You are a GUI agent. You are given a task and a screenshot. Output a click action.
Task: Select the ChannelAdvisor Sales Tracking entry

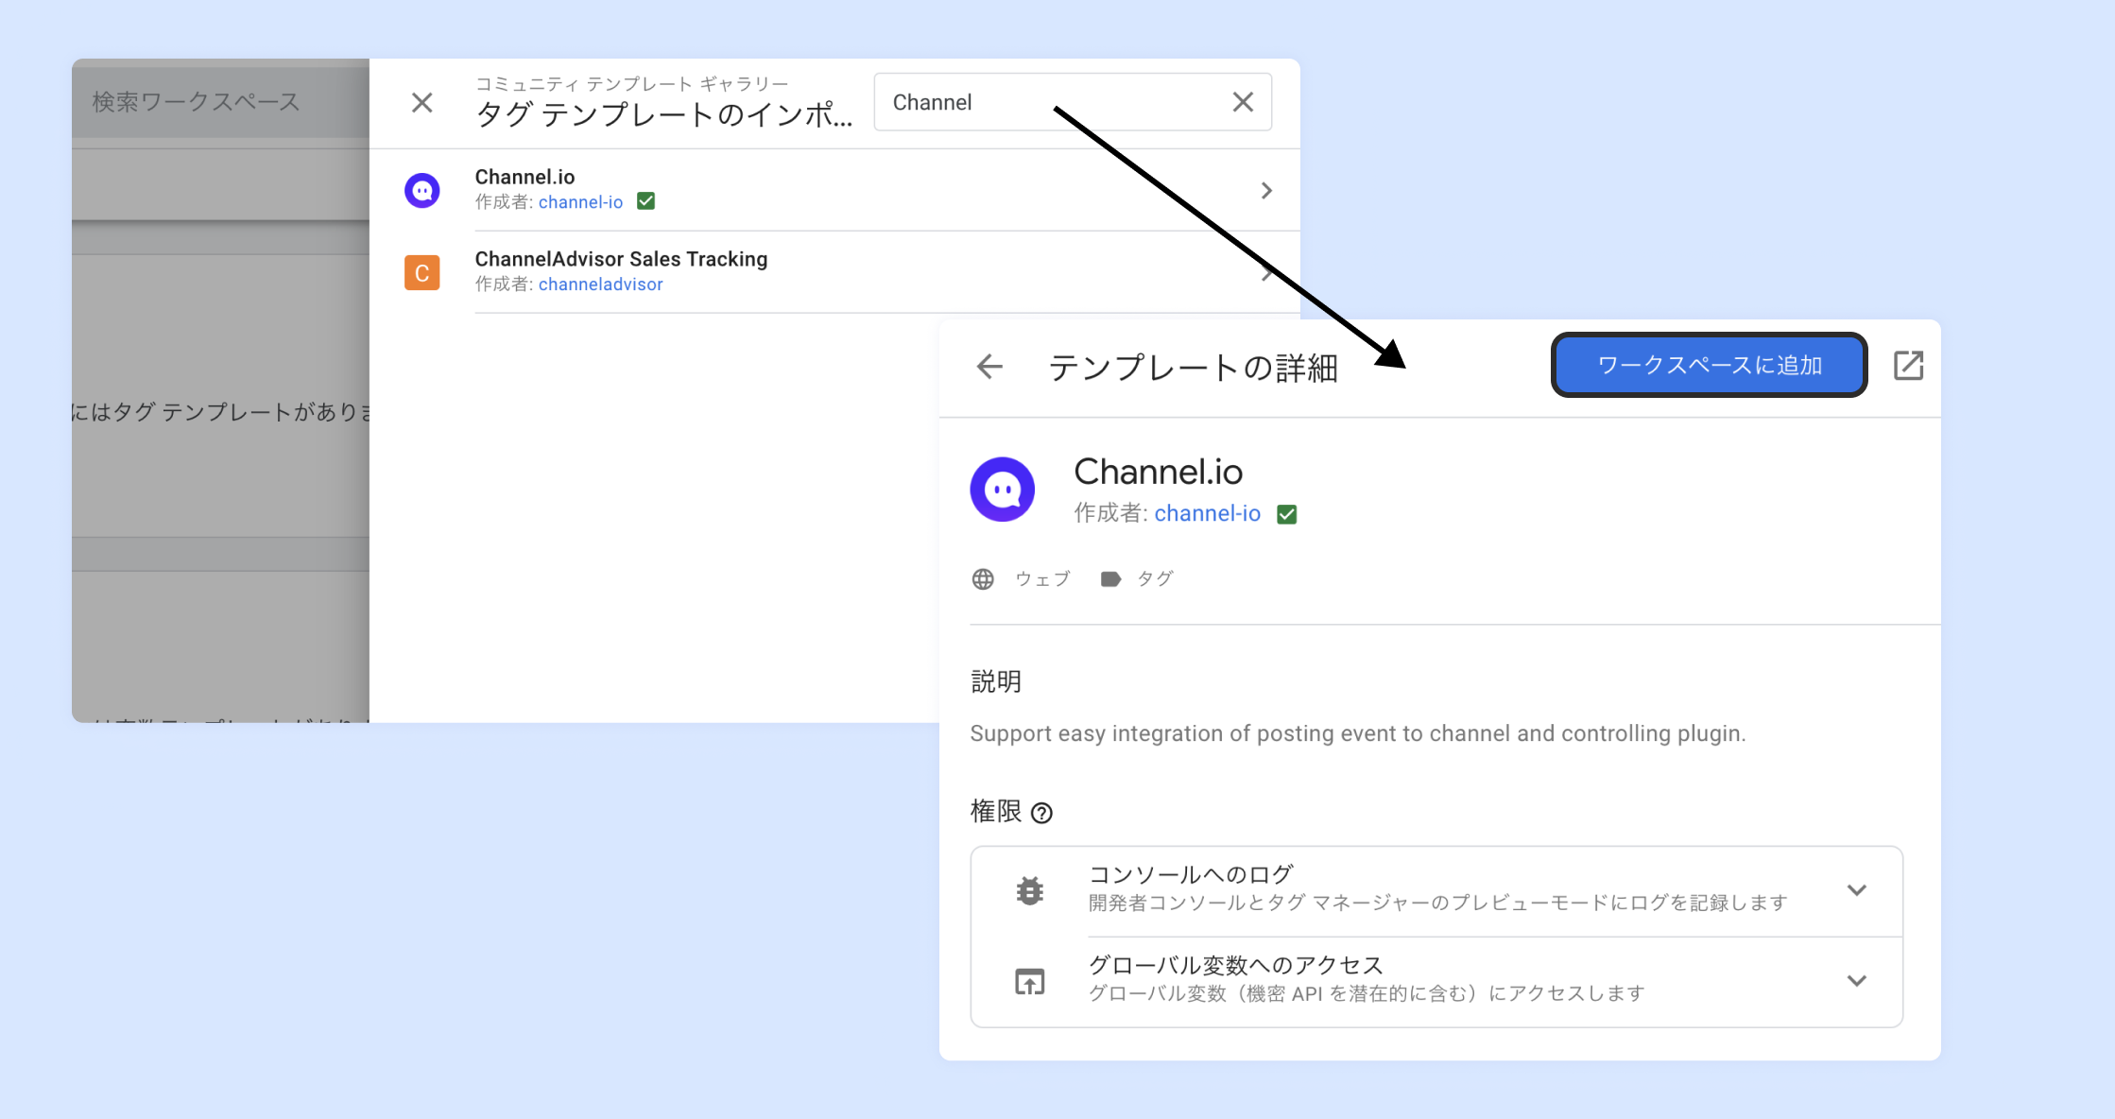(x=621, y=260)
